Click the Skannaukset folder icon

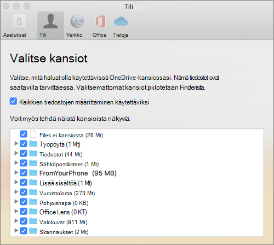[33, 231]
